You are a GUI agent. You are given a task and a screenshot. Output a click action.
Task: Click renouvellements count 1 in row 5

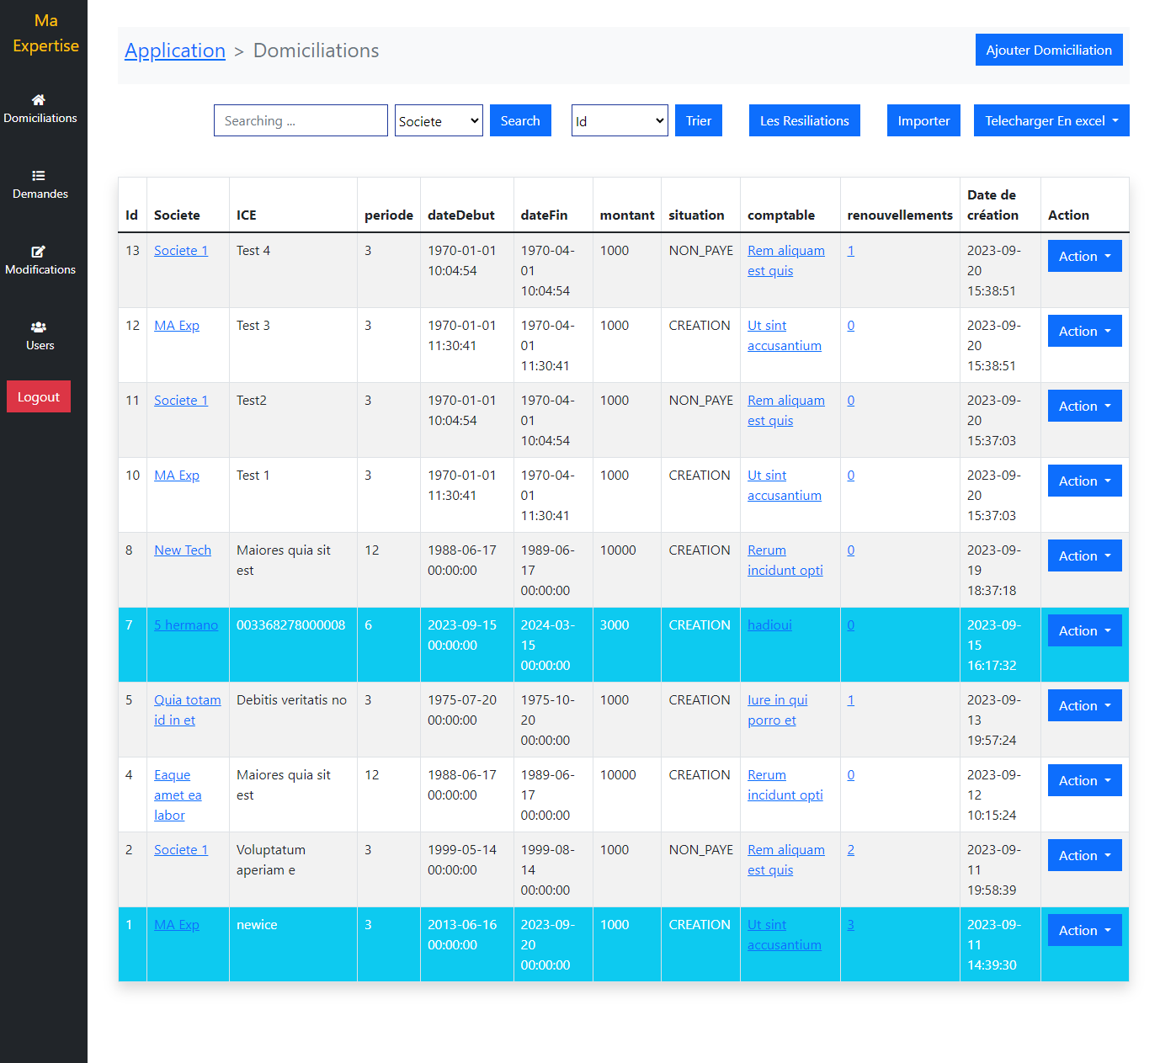click(x=851, y=700)
